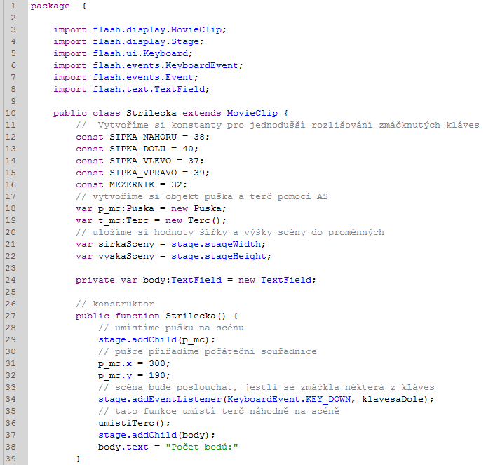Click "p_mc.y = 190" on line 32
This screenshot has height=465, width=500.
(x=132, y=376)
